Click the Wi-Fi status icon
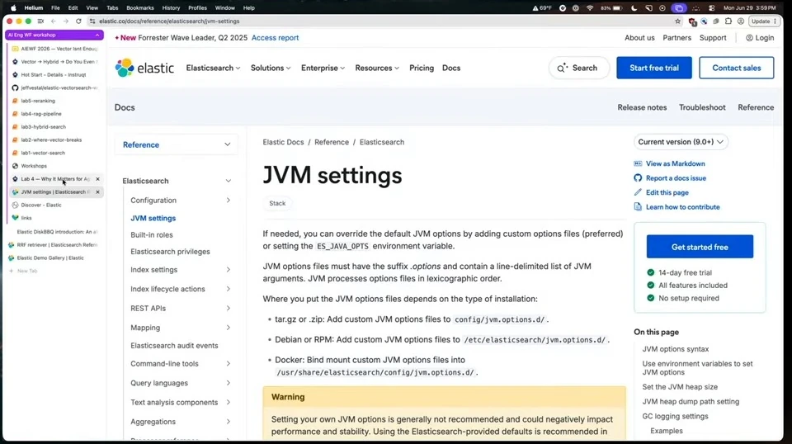Image resolution: width=792 pixels, height=444 pixels. click(589, 8)
